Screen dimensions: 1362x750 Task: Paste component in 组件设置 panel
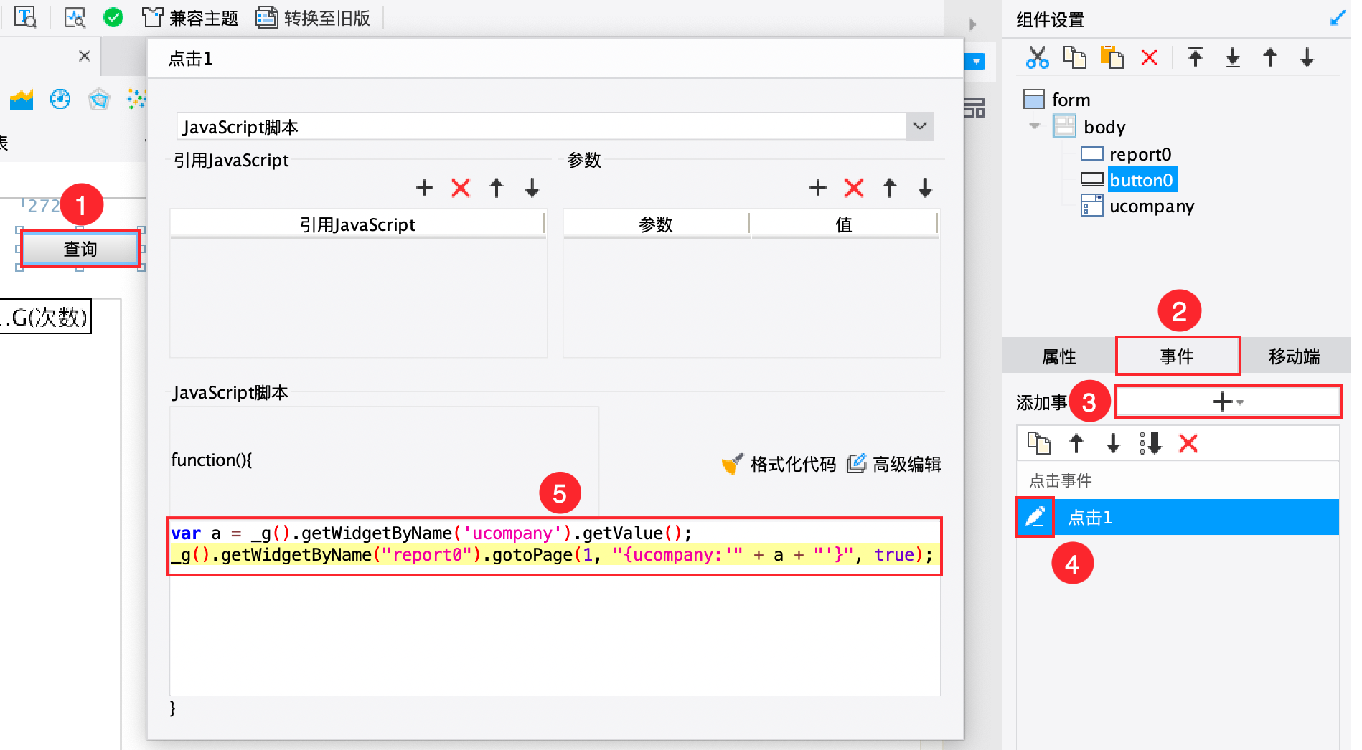[x=1112, y=57]
